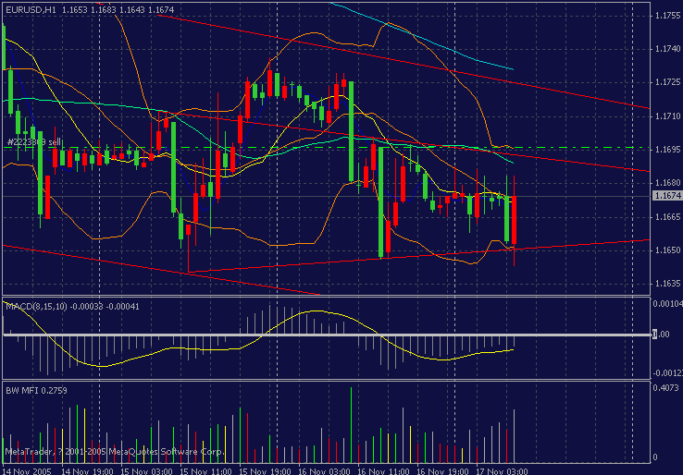Click the 15 Nov 19:00 time label

(265, 471)
